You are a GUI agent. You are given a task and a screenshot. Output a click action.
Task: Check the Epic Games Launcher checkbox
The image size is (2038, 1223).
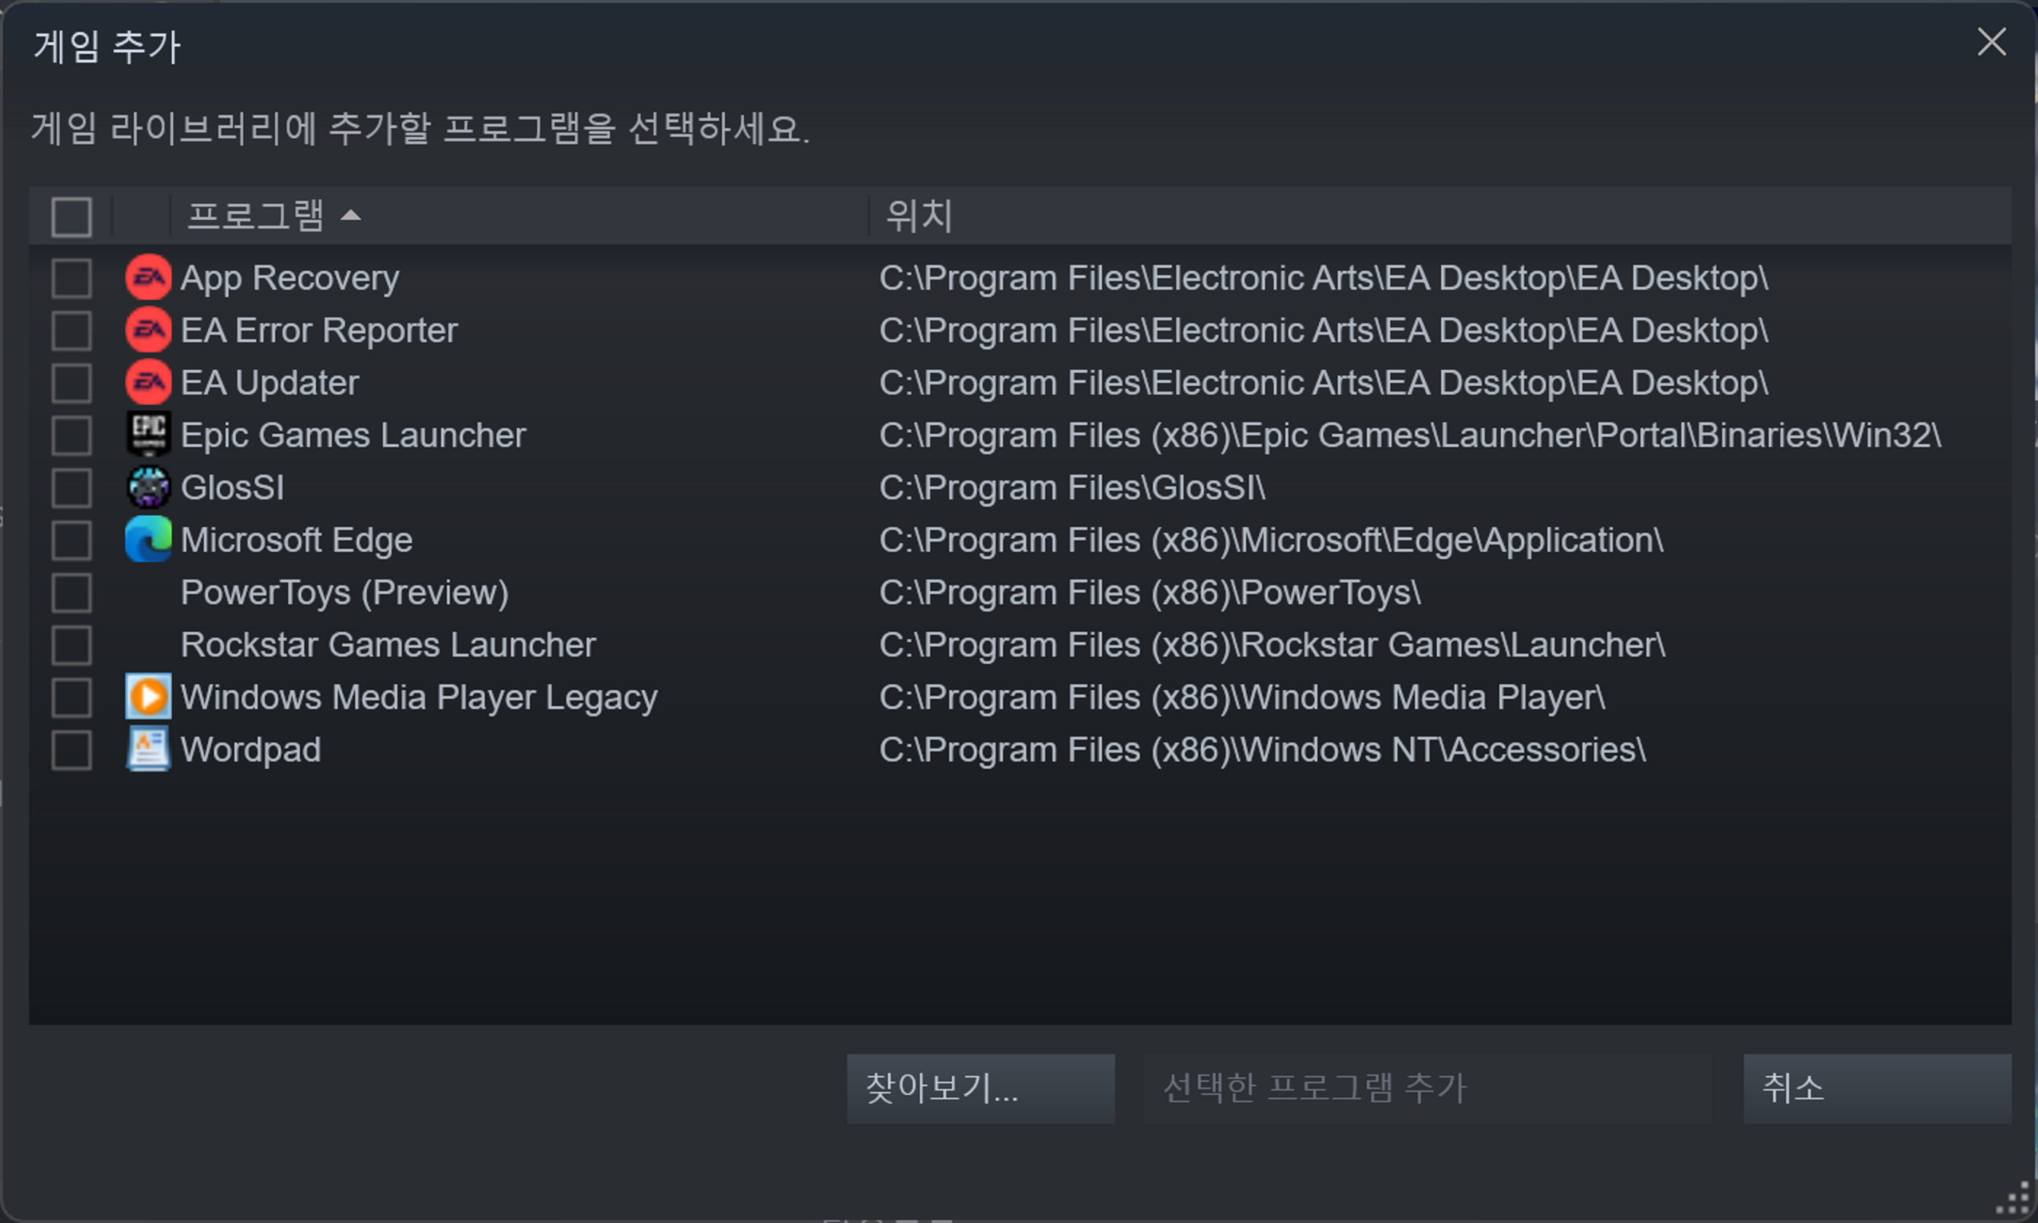tap(71, 435)
